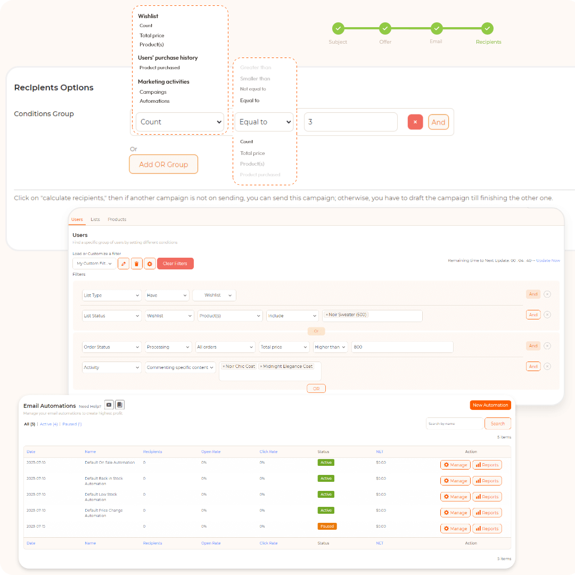Click the New Automation button
Viewport: 575px width, 575px height.
pyautogui.click(x=490, y=405)
